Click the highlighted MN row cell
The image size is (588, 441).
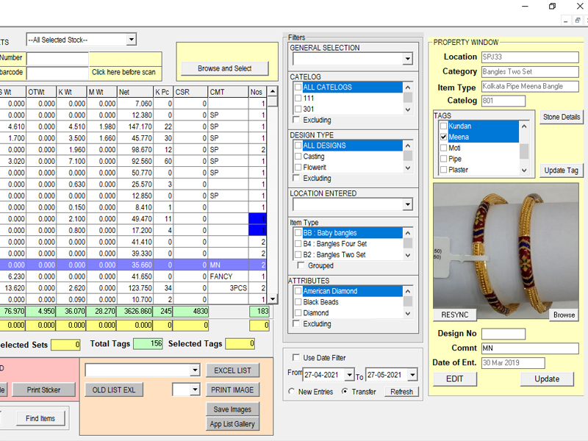[228, 265]
